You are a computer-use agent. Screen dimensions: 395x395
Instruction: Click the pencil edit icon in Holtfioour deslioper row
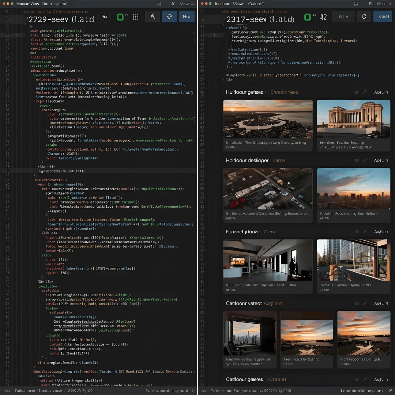(365, 161)
